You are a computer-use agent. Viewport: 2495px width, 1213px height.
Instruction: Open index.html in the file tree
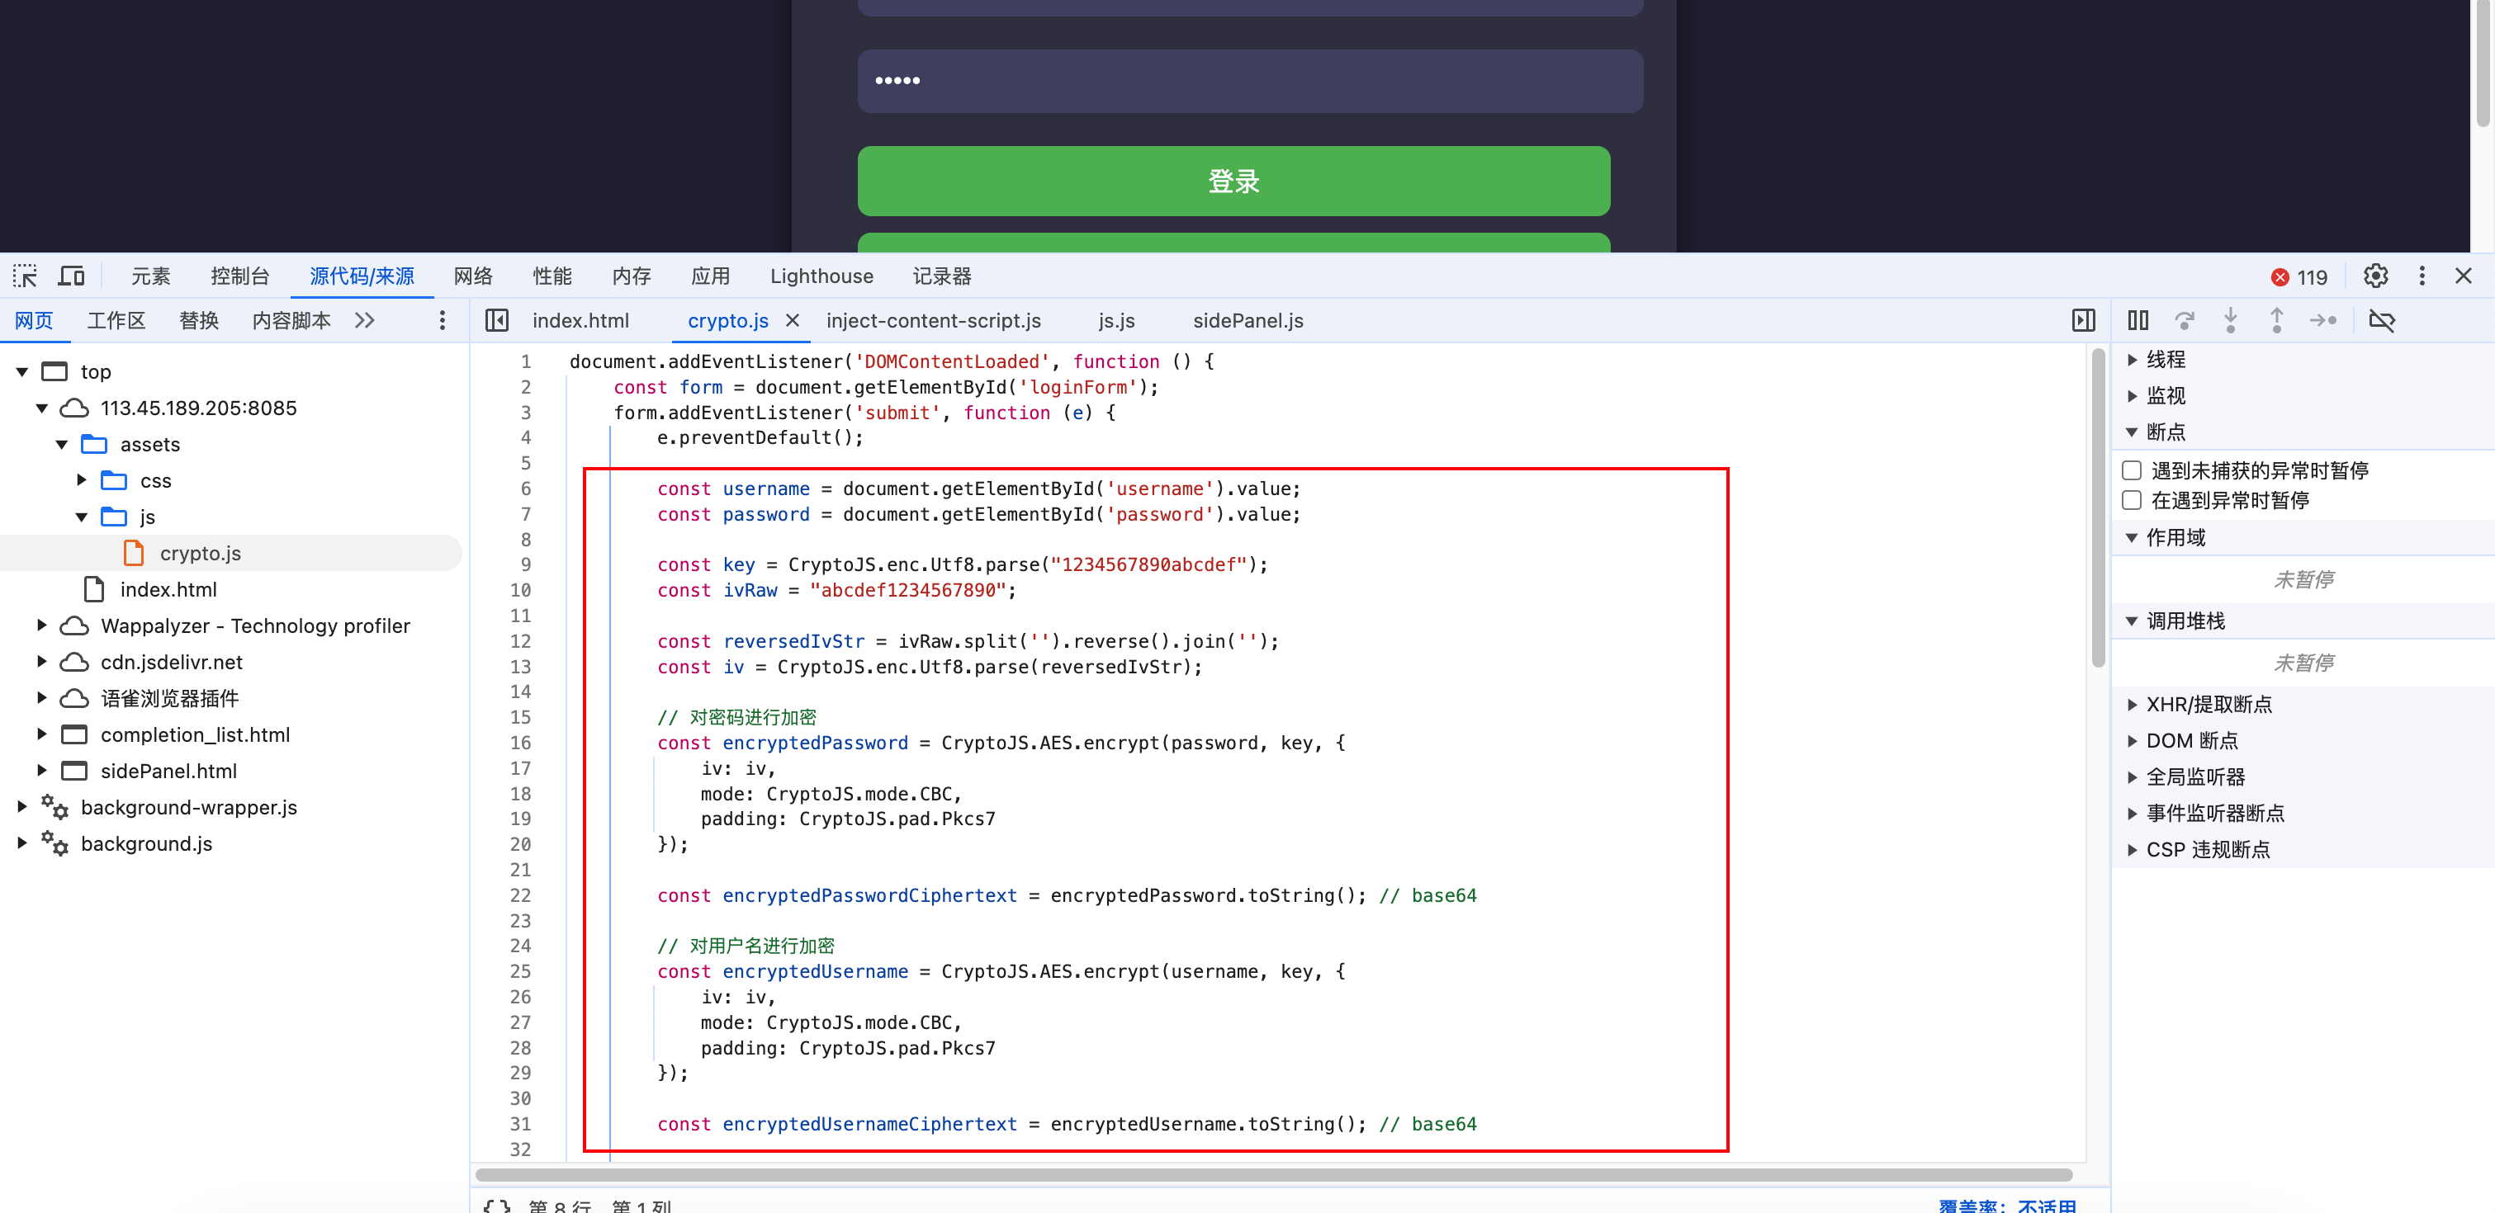pos(168,589)
